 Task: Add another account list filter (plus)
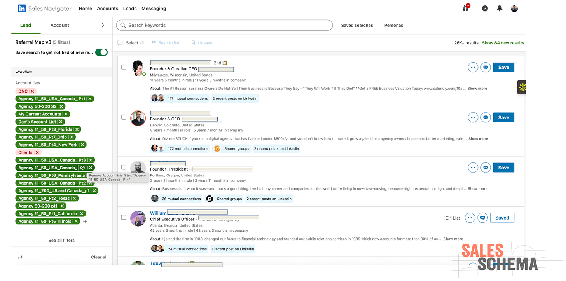tap(85, 222)
